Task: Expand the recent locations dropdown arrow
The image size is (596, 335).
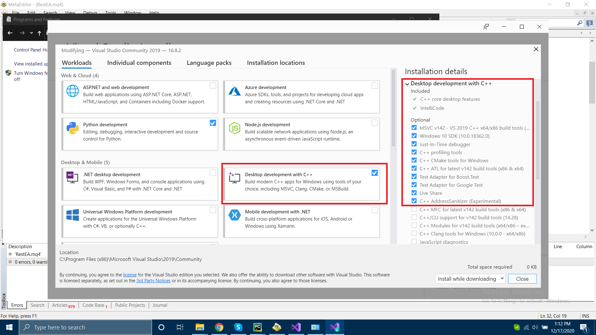Action: point(31,33)
